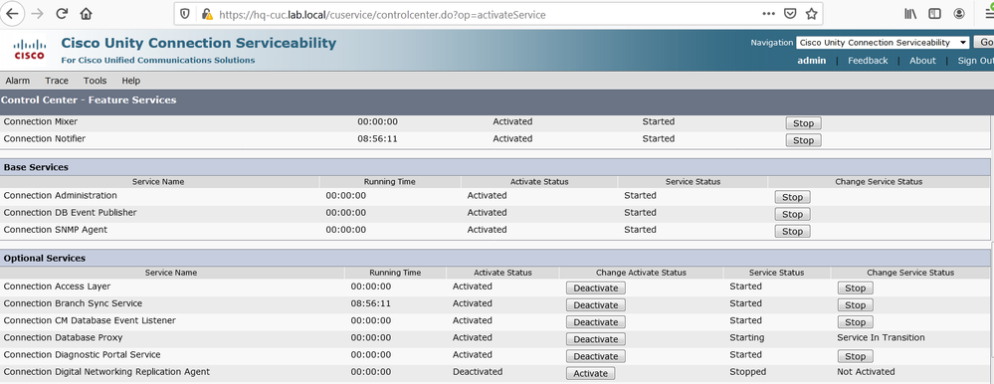This screenshot has height=384, width=994.
Task: Reload the page with the refresh icon
Action: [62, 14]
